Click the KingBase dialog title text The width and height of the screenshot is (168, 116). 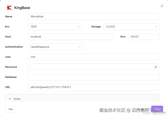22,8
